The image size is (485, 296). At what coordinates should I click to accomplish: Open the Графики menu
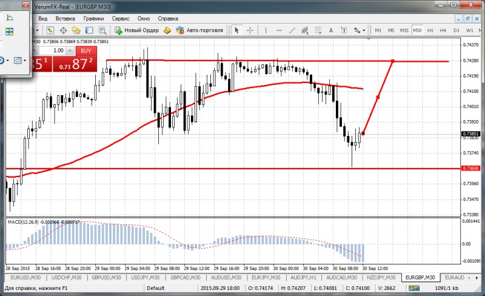coord(94,19)
